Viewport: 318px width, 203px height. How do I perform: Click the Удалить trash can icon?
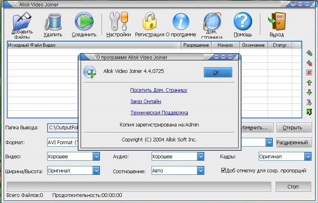pyautogui.click(x=53, y=23)
